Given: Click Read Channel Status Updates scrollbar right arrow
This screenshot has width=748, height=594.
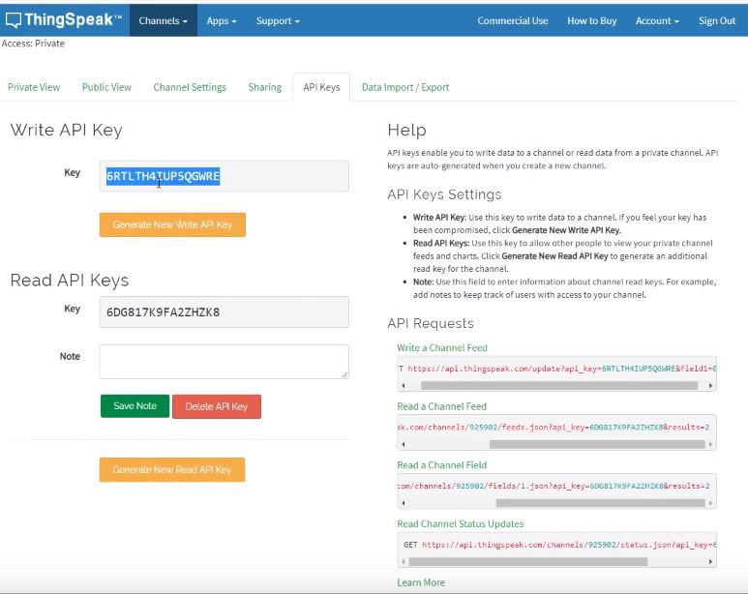Looking at the screenshot, I should coord(711,561).
